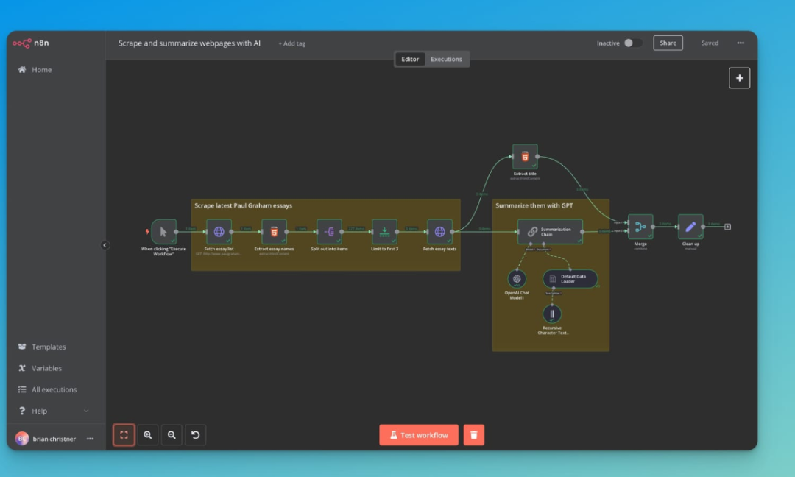Viewport: 795px width, 477px height.
Task: Click Add tag link
Action: [x=292, y=43]
